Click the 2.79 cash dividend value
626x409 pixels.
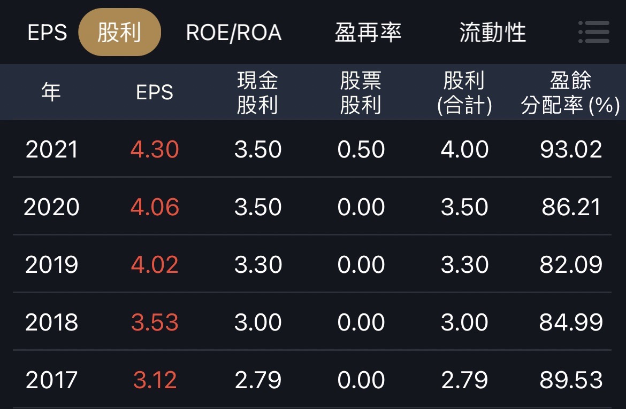pyautogui.click(x=258, y=380)
